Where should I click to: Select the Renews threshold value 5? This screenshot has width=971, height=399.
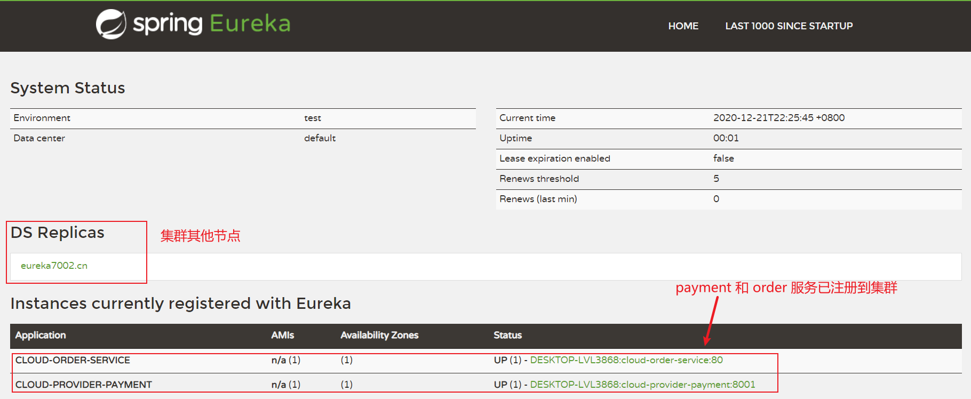coord(716,179)
